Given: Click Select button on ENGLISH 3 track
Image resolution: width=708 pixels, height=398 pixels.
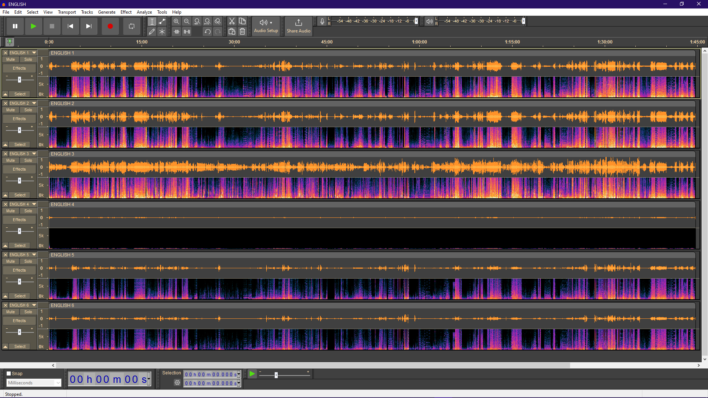Looking at the screenshot, I should [20, 195].
